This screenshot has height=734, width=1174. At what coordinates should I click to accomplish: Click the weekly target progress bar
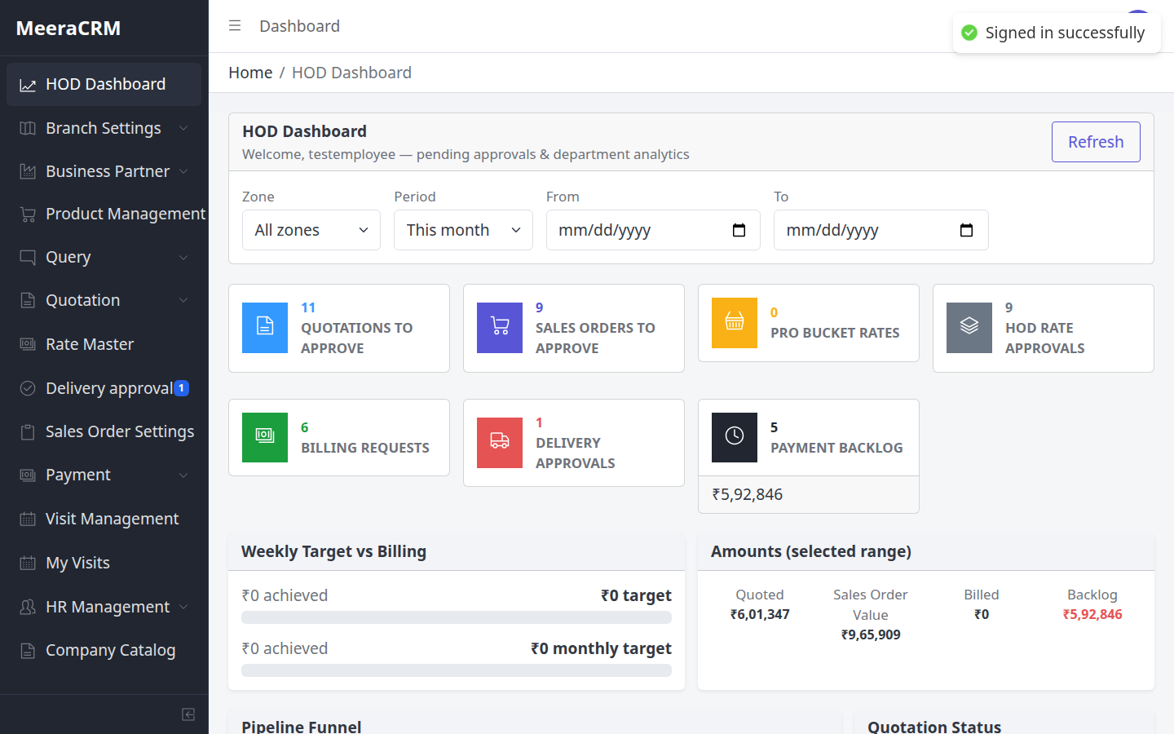[457, 617]
